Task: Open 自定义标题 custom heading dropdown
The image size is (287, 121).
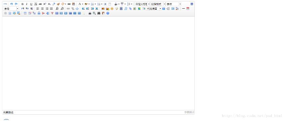Action: coord(142,4)
